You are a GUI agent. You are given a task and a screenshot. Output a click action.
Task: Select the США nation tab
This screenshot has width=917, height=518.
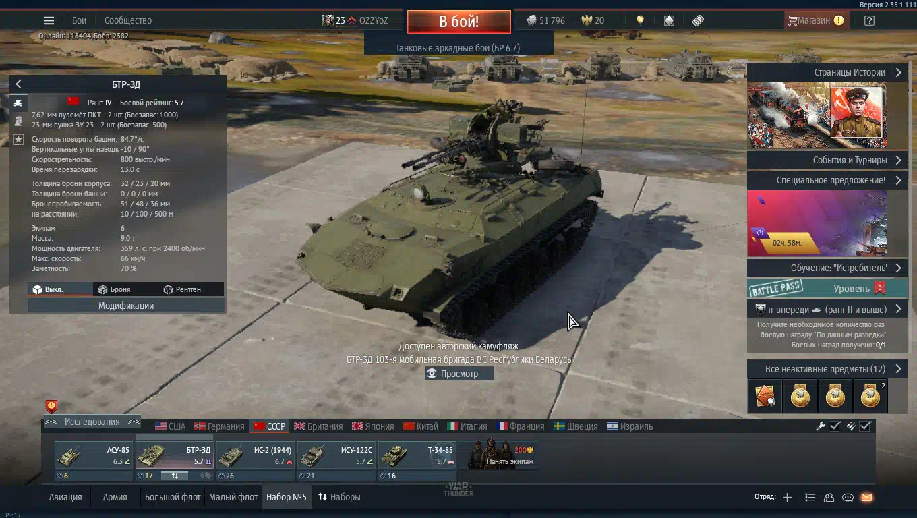pos(170,426)
